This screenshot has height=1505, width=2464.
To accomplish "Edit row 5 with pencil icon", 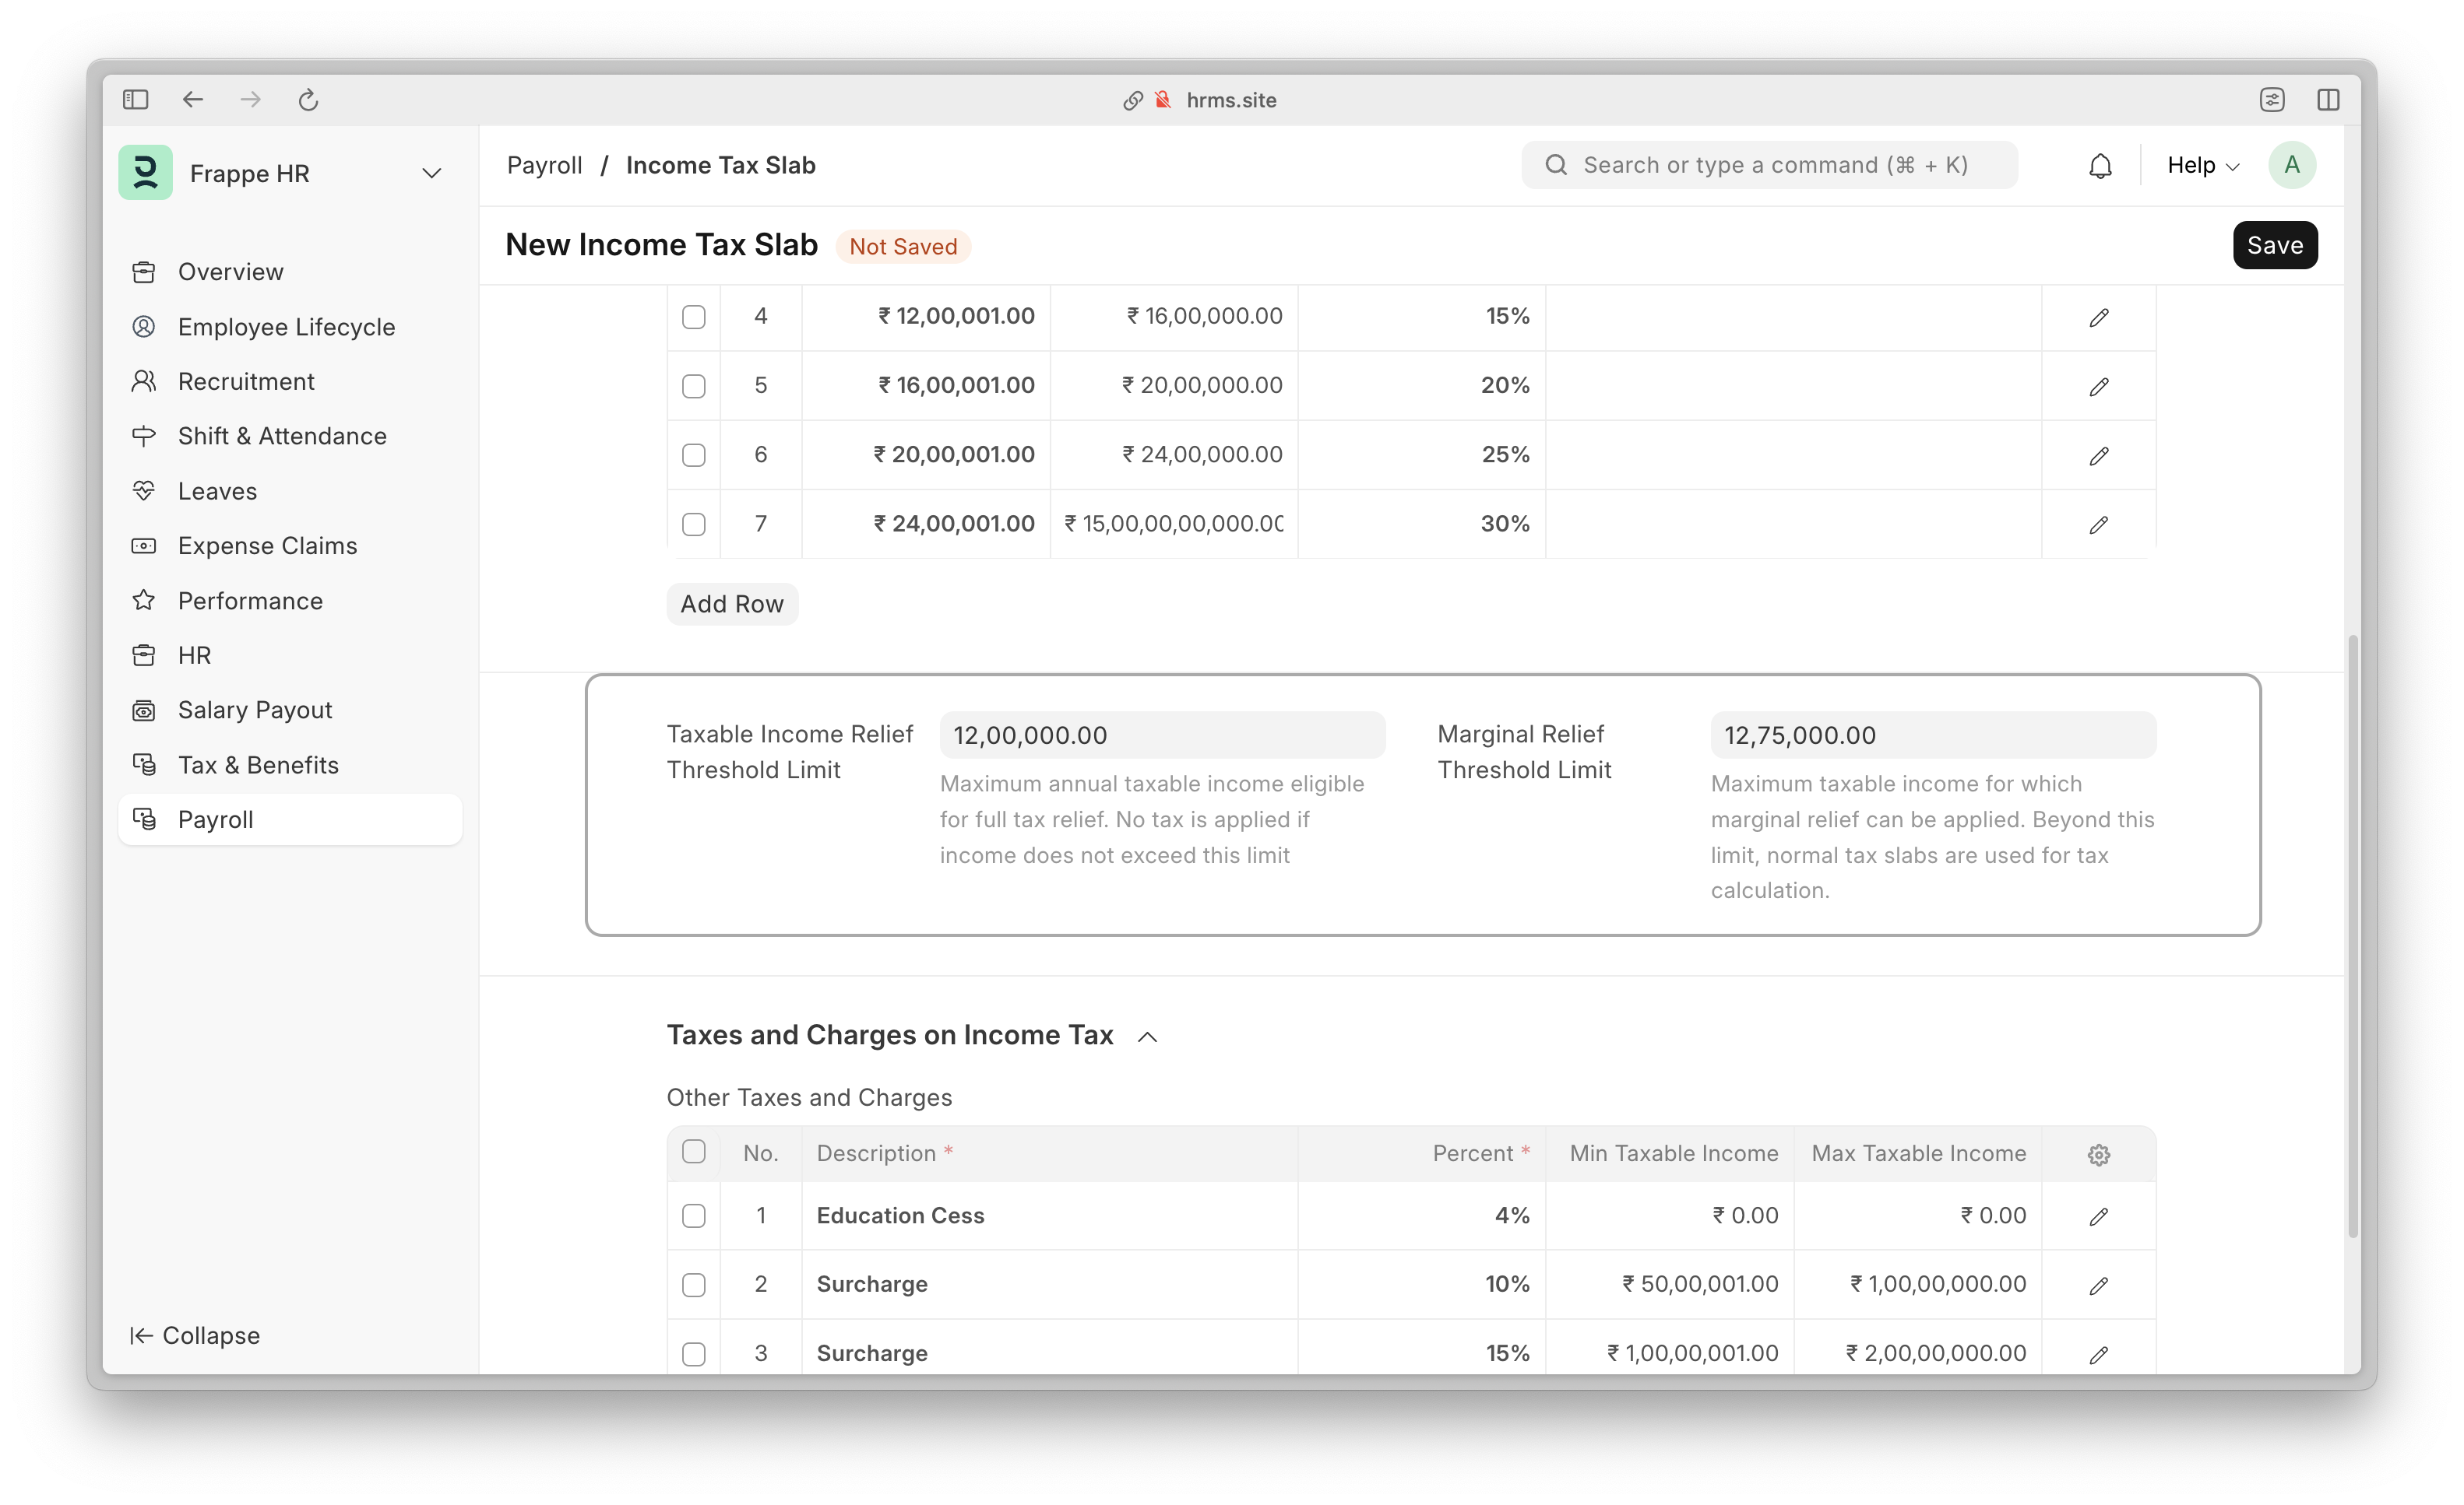I will pyautogui.click(x=2098, y=387).
